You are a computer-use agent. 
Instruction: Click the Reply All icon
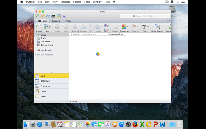75,28
